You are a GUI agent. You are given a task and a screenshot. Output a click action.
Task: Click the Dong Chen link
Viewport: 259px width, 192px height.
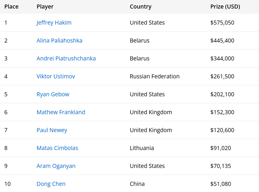(x=51, y=184)
